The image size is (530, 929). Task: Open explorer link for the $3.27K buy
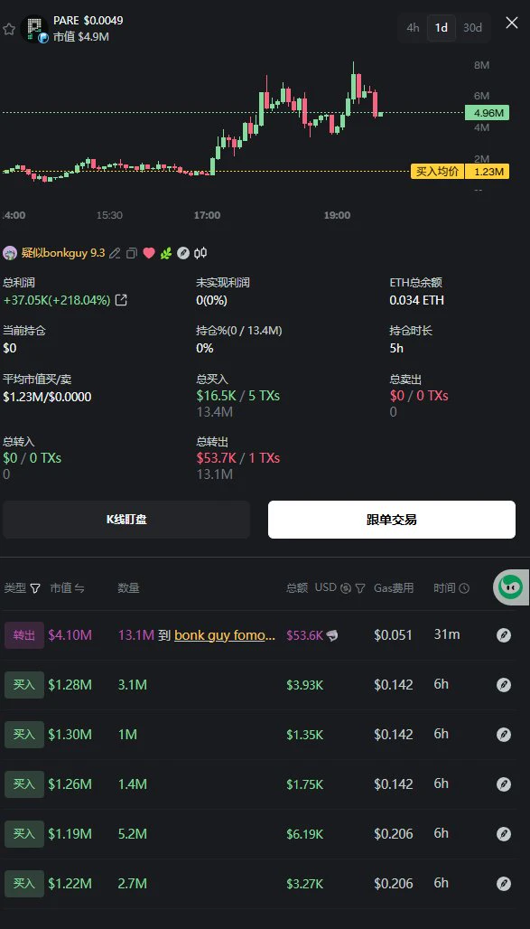[x=503, y=884]
